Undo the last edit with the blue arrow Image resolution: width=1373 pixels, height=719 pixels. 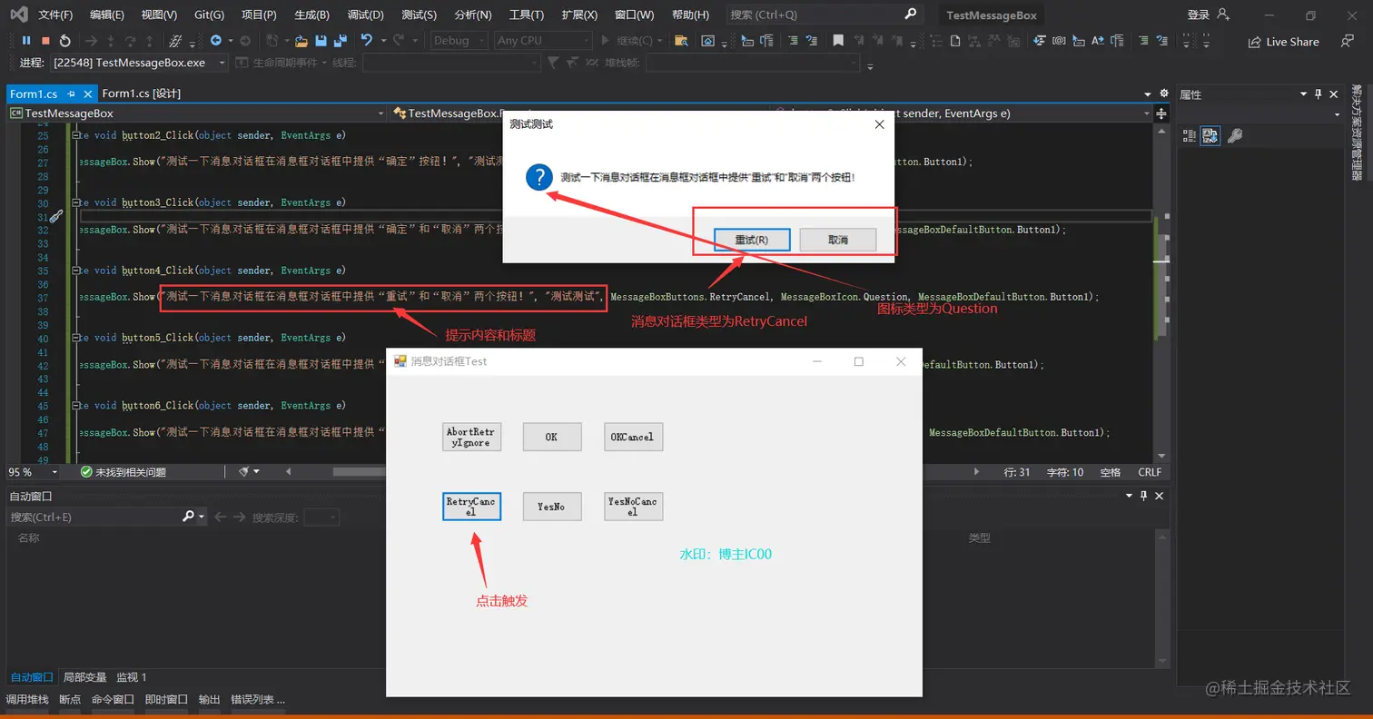click(x=366, y=41)
